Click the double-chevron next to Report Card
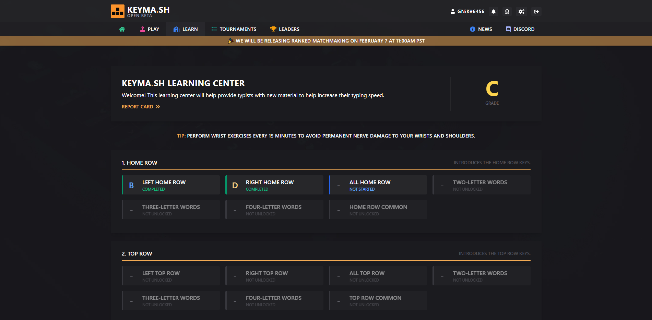This screenshot has width=652, height=320. tap(158, 107)
